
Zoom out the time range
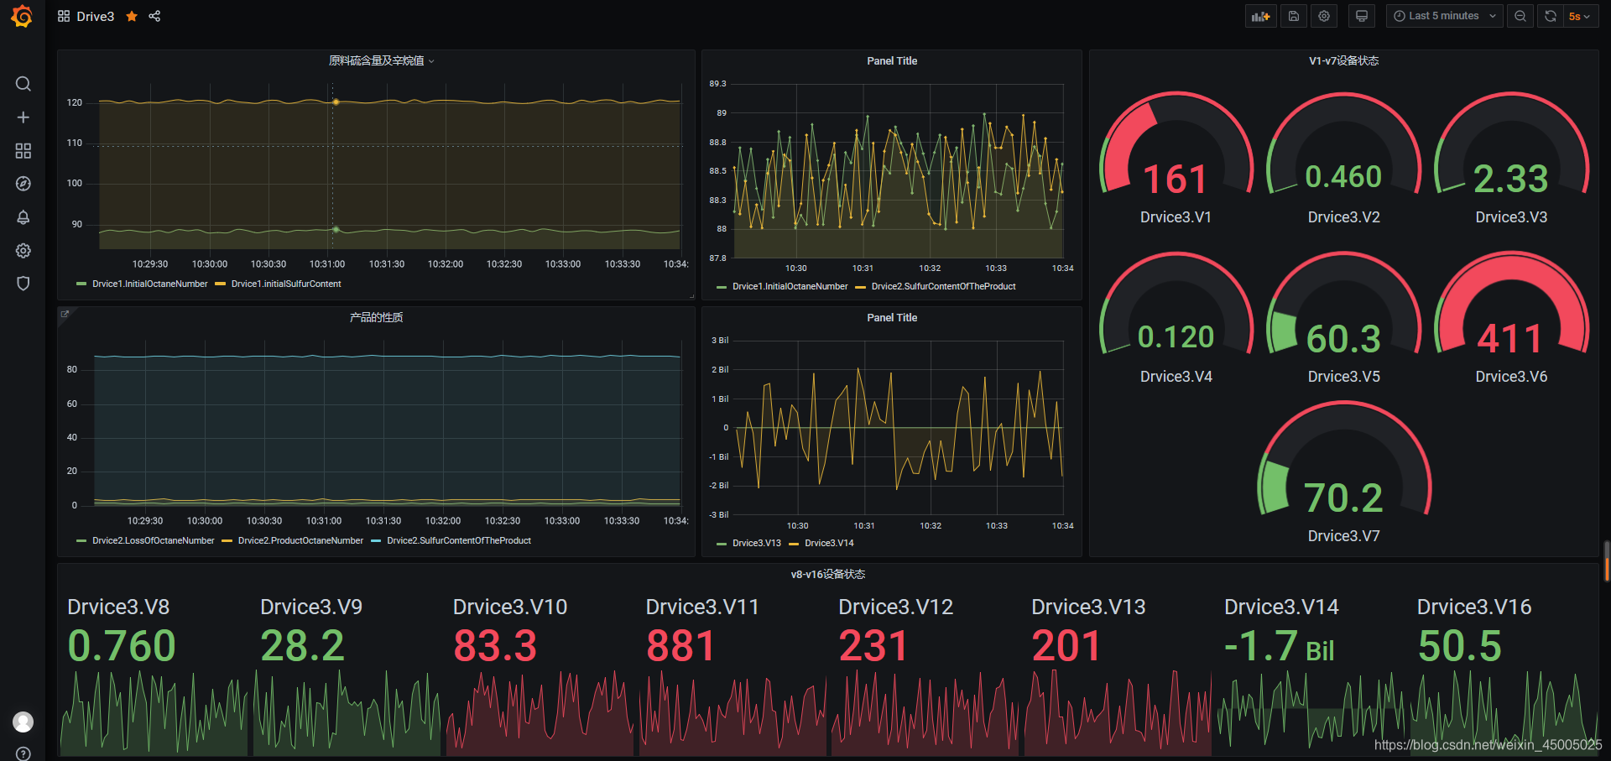pos(1520,16)
